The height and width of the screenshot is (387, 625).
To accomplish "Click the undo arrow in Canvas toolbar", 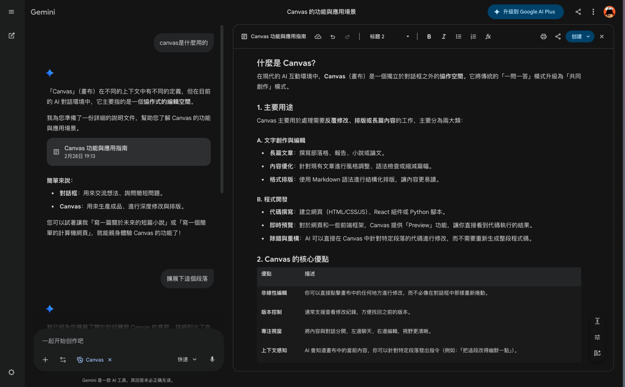I will coord(332,37).
